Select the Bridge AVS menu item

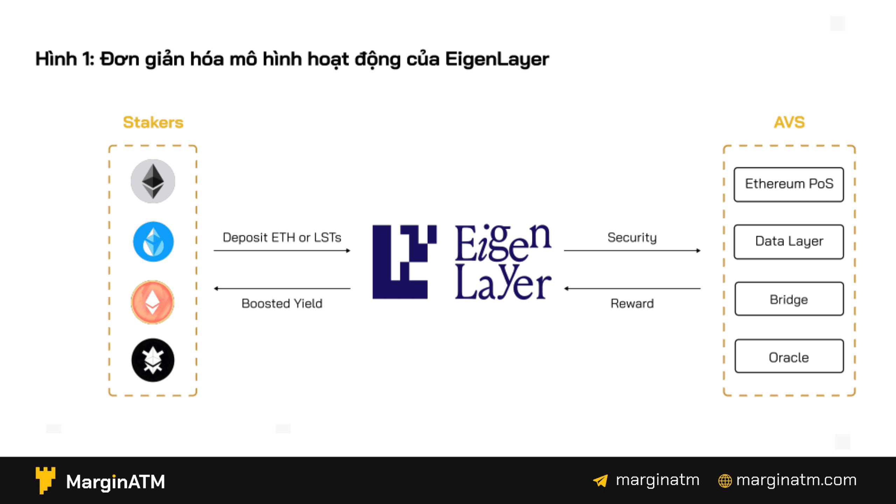789,299
